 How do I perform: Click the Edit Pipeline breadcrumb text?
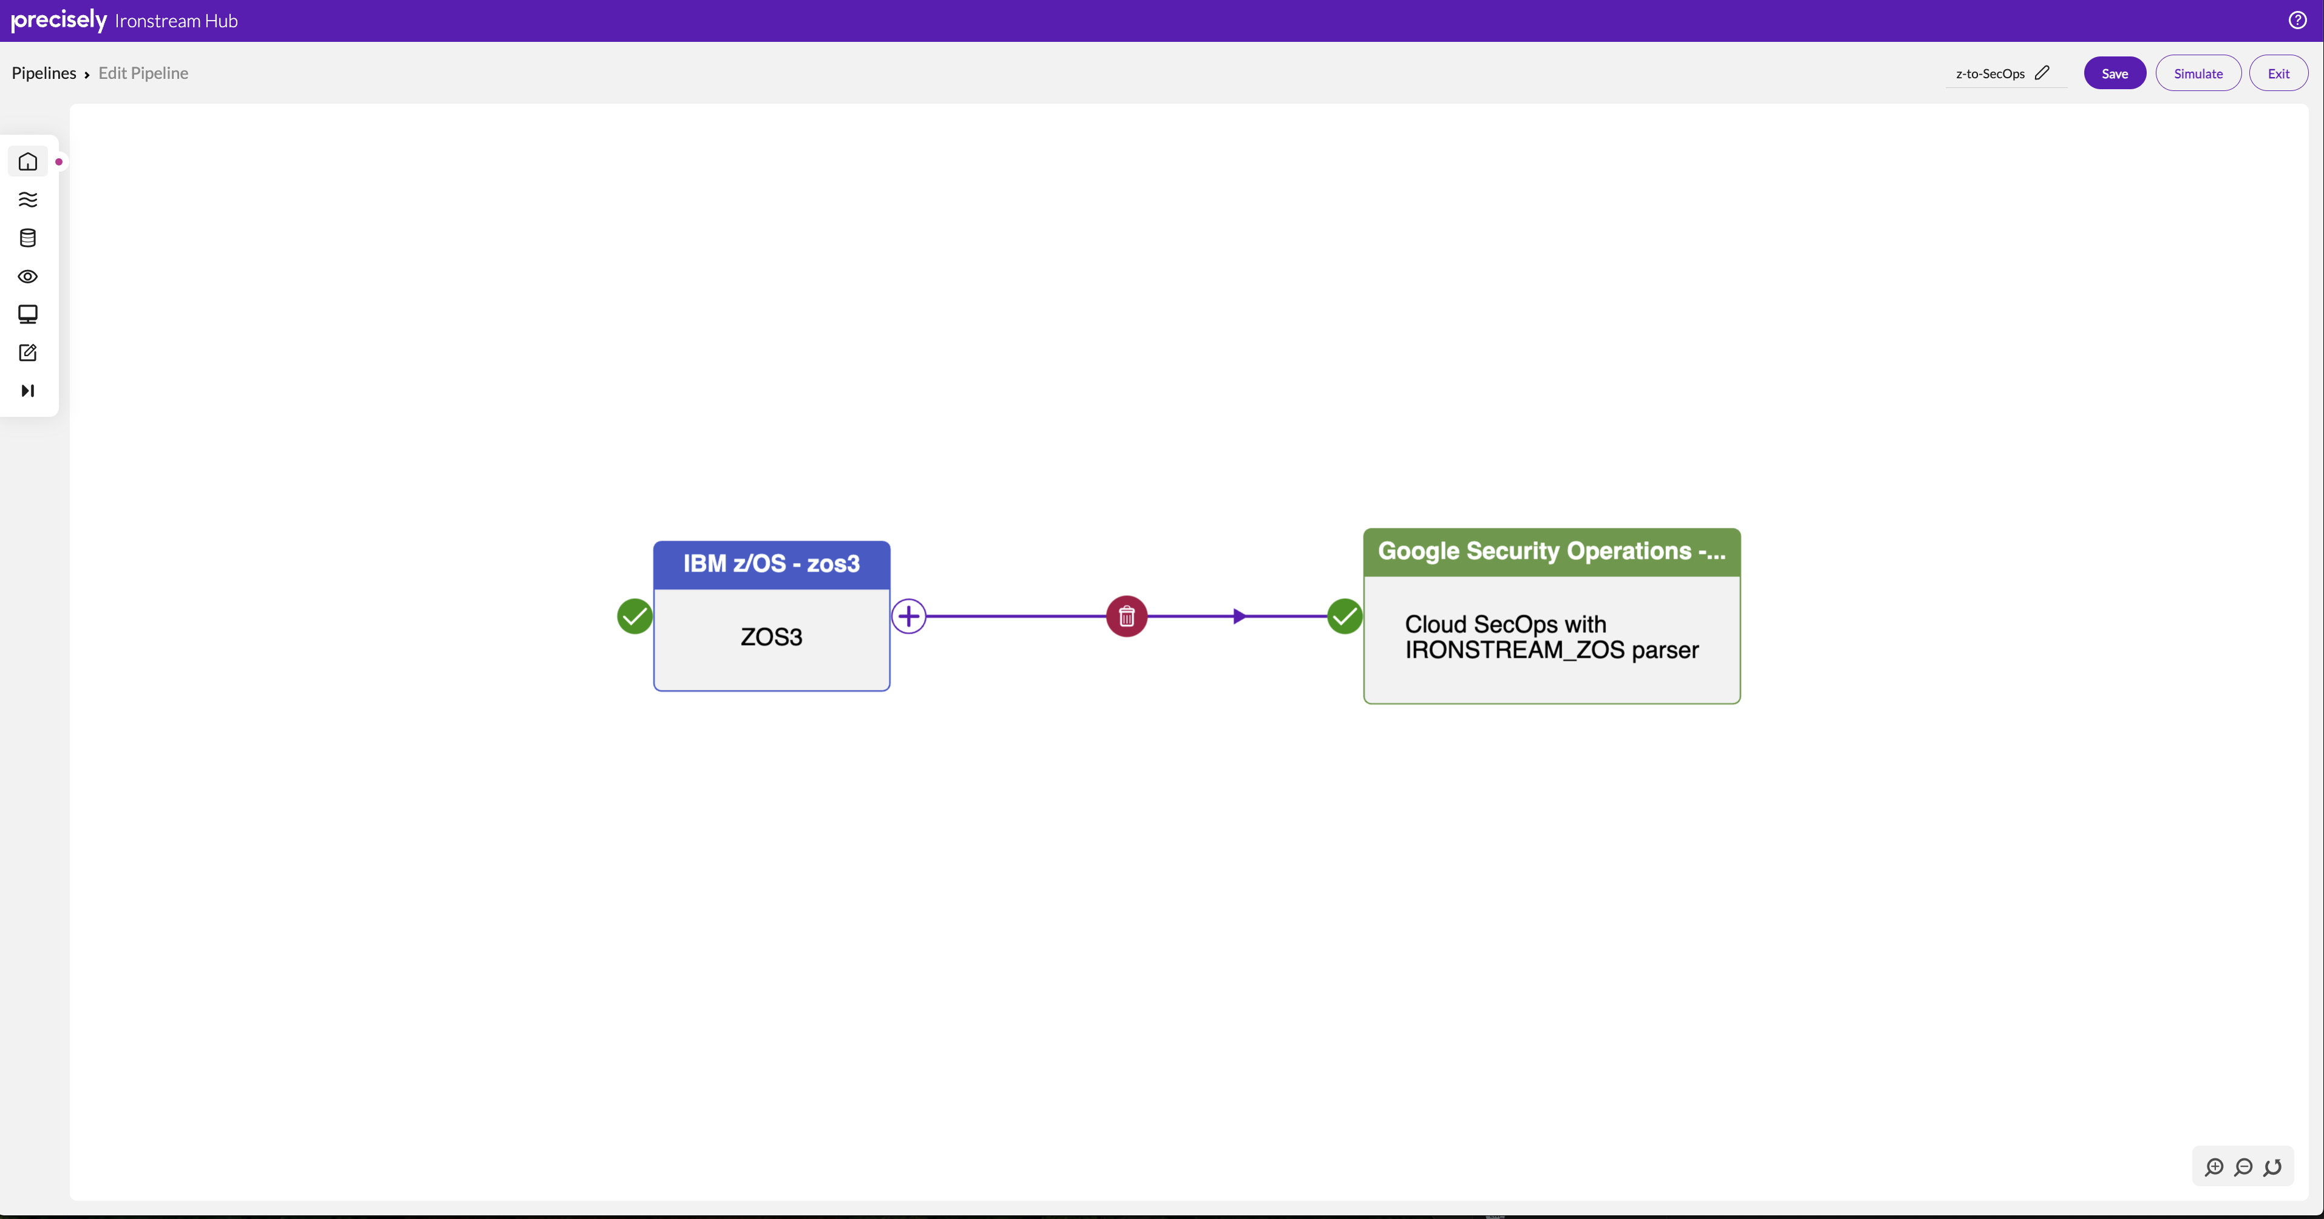point(143,73)
